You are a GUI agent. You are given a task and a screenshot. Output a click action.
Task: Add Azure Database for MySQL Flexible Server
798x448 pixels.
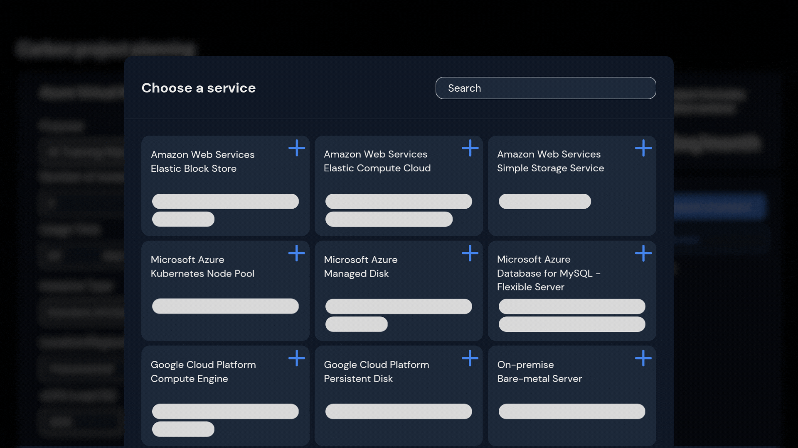pyautogui.click(x=643, y=253)
